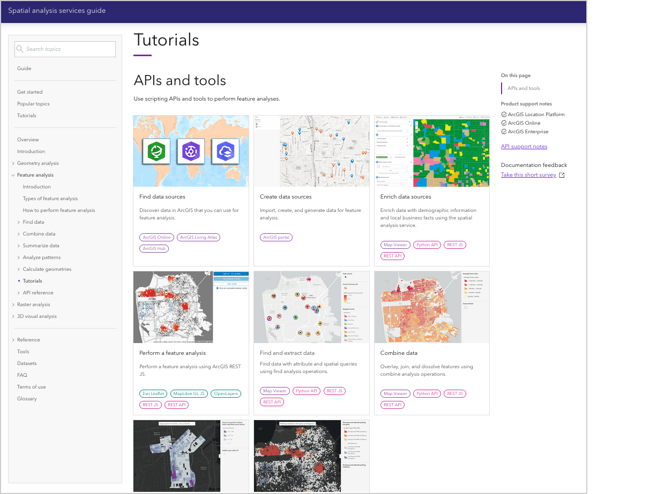Open the Glossary page from the sidebar
Screen dimensions: 672x494
[27, 398]
